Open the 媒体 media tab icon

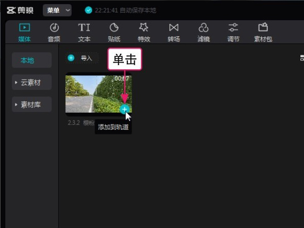24,27
